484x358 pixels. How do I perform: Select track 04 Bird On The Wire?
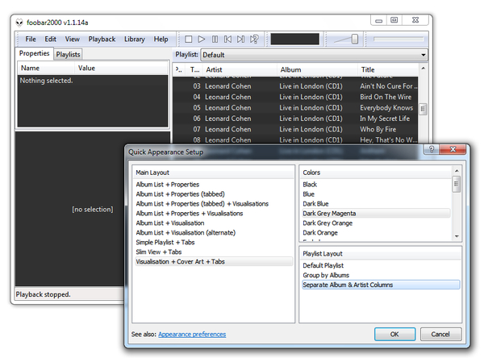(295, 97)
